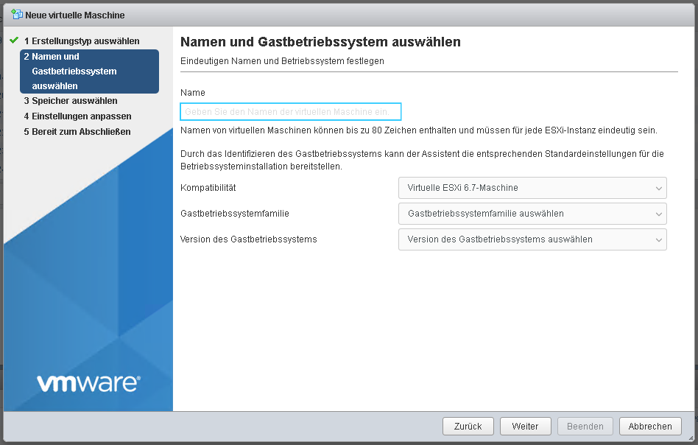Click the 'Kompatibilität' label text
Viewport: 698px width, 445px height.
[x=208, y=188]
